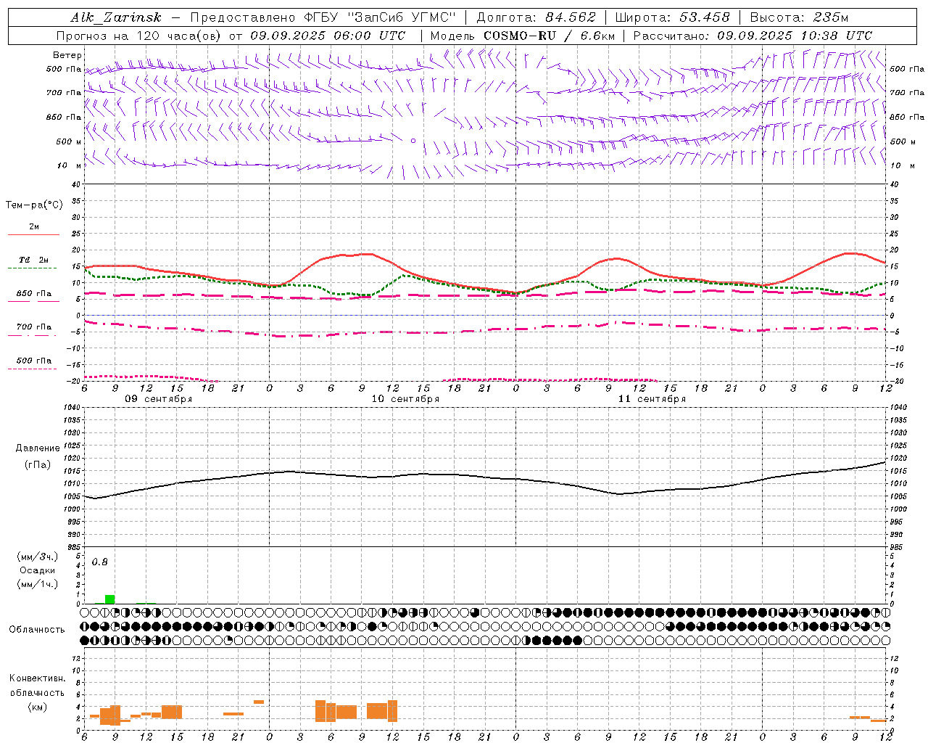Click 'Прогноз на 120 часа(ов)' forecast text
This screenshot has height=743, width=928.
pyautogui.click(x=140, y=36)
